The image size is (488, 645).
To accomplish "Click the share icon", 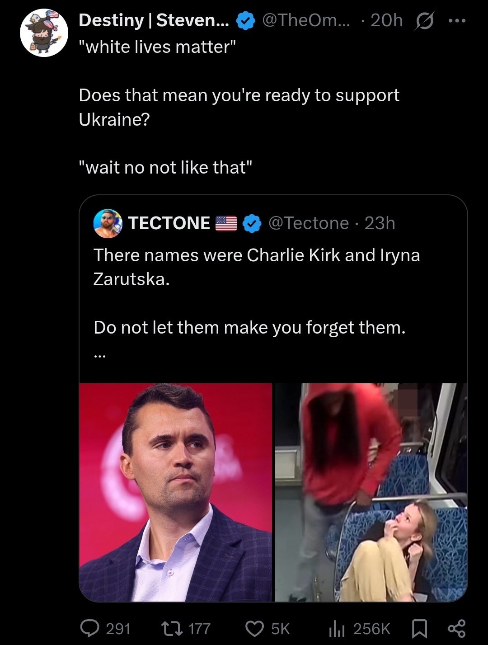I will coord(456,628).
